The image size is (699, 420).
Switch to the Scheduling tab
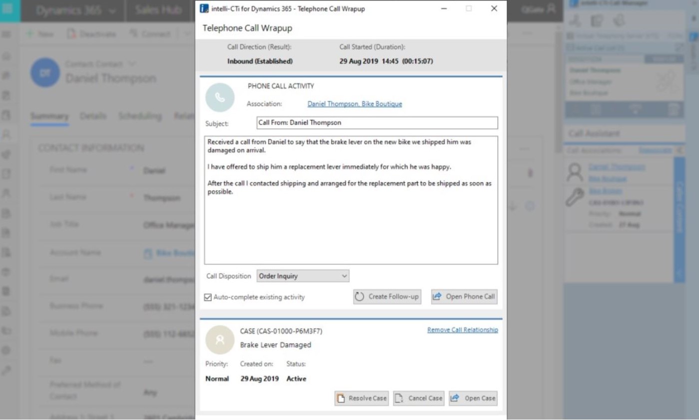click(x=140, y=116)
